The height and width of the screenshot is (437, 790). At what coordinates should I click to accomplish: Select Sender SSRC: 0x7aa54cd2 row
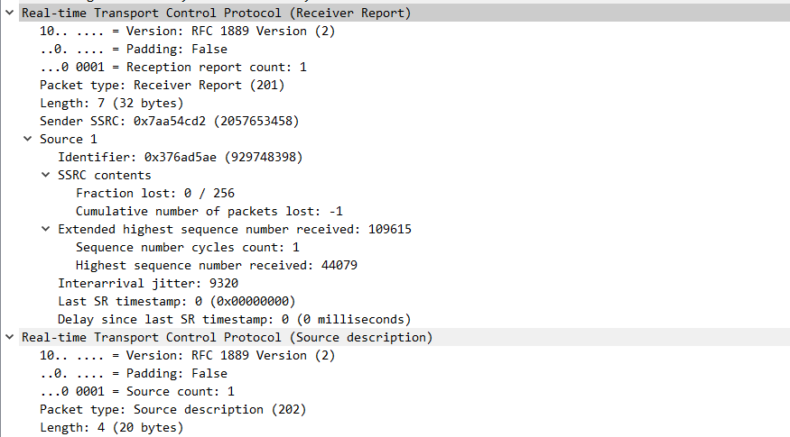click(170, 122)
